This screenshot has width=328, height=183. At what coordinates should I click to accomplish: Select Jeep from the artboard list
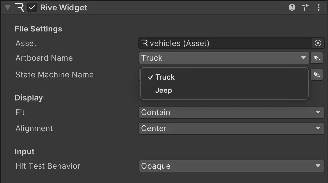pos(164,90)
